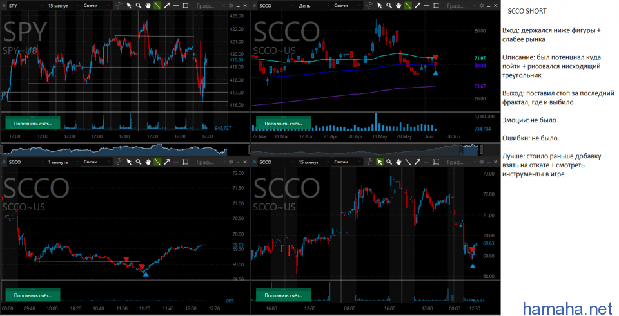Screen dimensions: 619x316
Task: Toggle trend line tool in SCCO 1-minute chart
Action: pos(157,162)
